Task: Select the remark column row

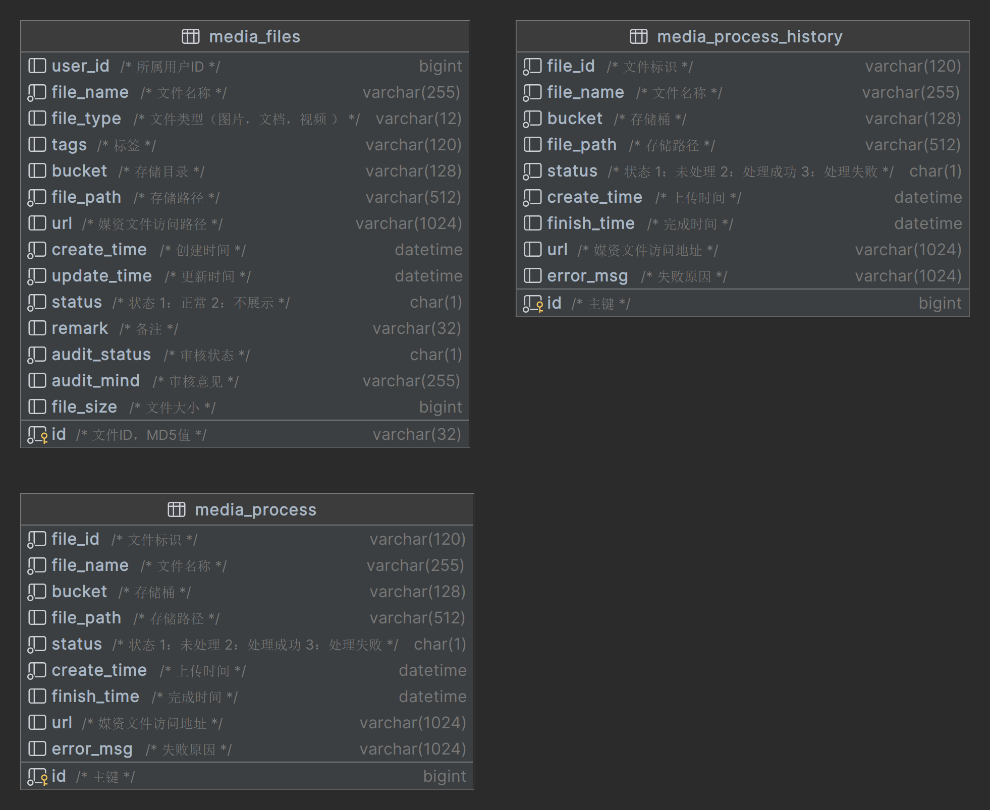Action: coord(80,328)
